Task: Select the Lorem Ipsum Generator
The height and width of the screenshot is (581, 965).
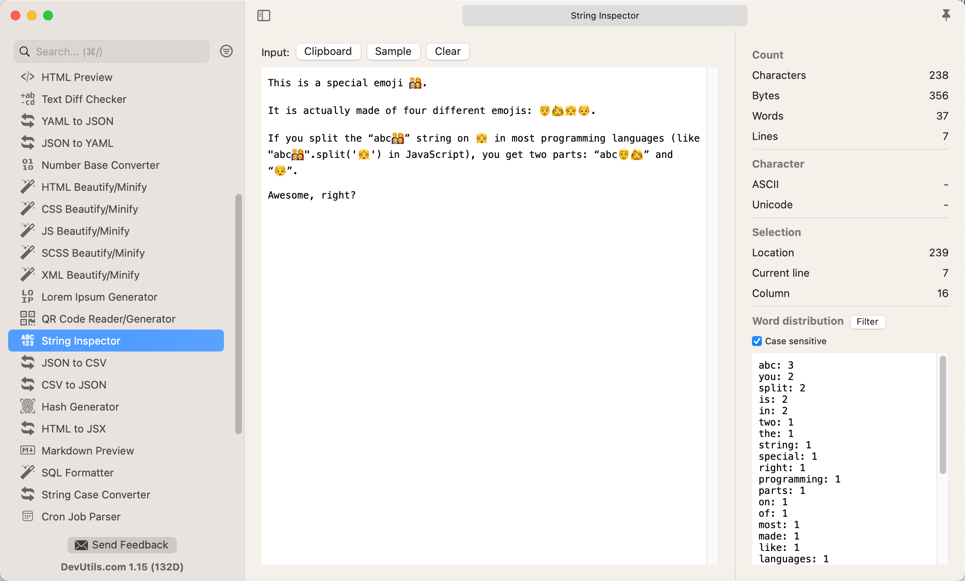Action: 99,297
